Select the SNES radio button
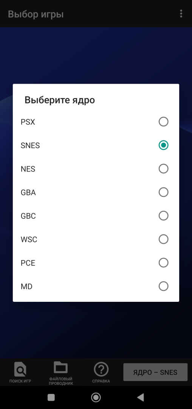 (x=163, y=145)
